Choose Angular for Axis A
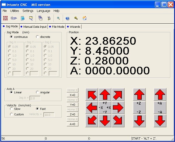 click(x=37, y=92)
